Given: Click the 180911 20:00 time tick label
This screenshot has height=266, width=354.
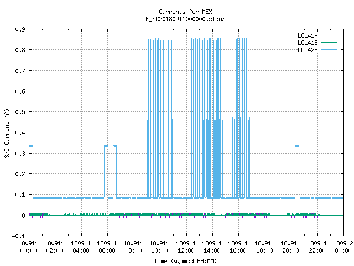Looking at the screenshot, I should [290, 247].
